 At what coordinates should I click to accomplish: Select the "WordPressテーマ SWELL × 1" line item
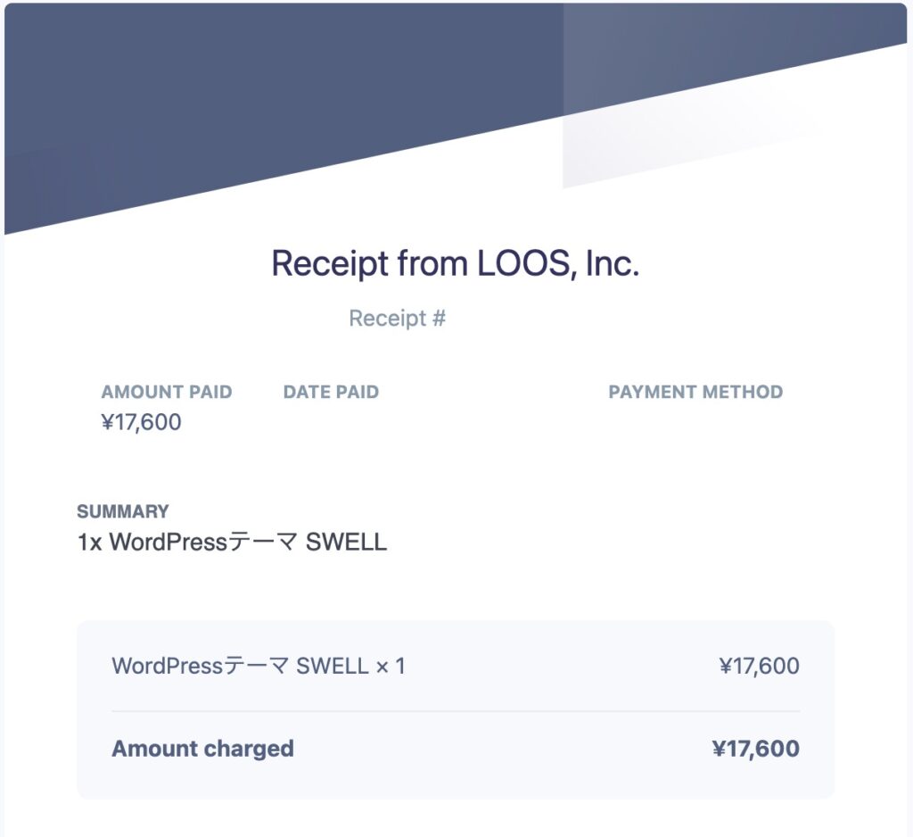pos(259,666)
